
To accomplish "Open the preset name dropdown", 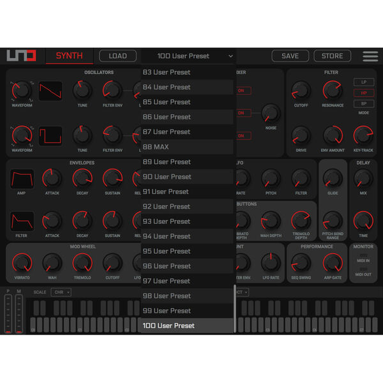I will coord(188,56).
